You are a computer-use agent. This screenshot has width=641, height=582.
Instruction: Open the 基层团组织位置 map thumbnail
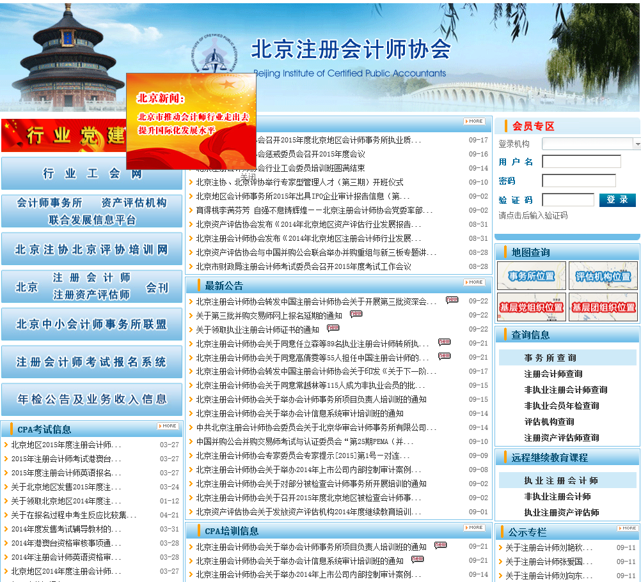pos(603,307)
